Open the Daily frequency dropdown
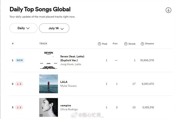 tap(24, 28)
